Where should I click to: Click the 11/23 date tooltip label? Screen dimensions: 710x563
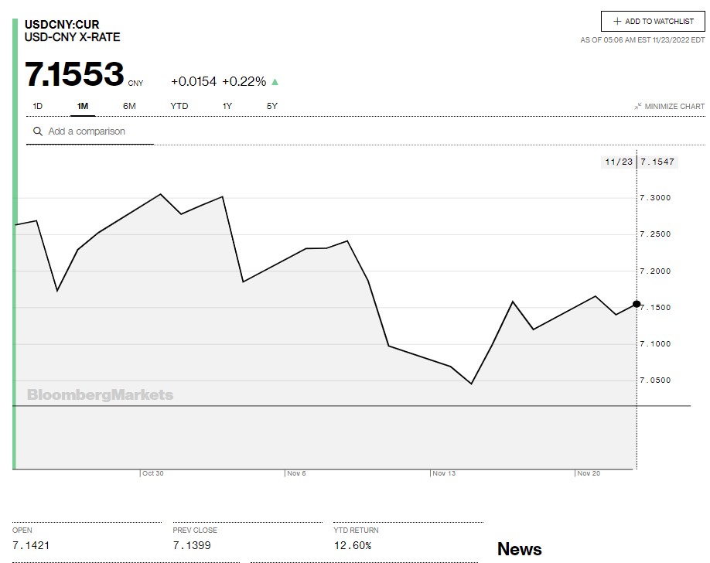coord(618,162)
